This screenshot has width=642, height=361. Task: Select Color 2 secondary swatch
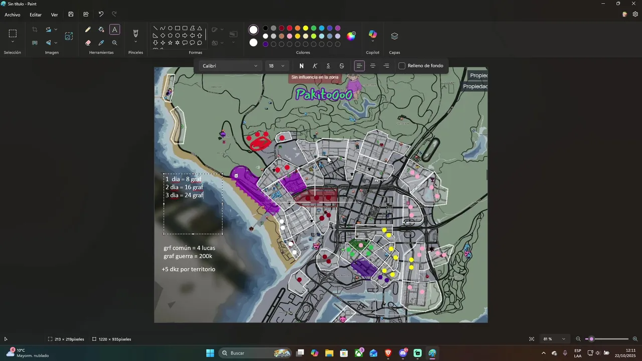pyautogui.click(x=253, y=43)
